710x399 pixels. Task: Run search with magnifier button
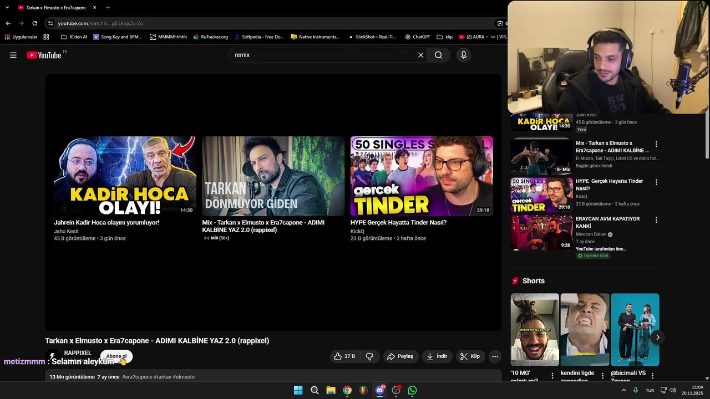click(438, 55)
